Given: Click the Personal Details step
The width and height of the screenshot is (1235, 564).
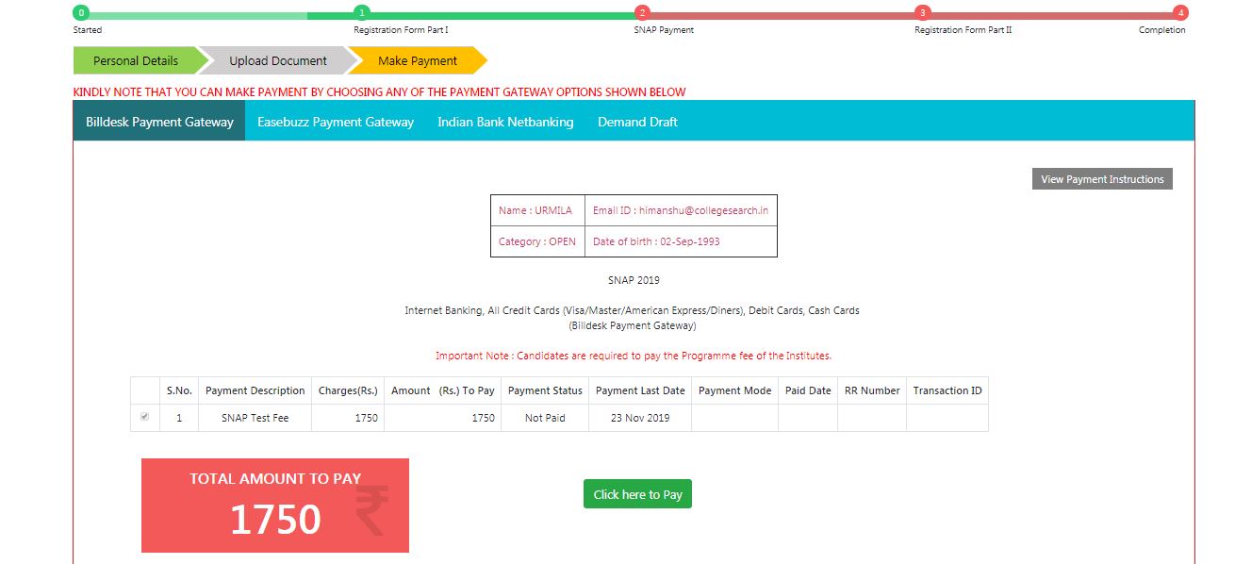Looking at the screenshot, I should tap(136, 59).
